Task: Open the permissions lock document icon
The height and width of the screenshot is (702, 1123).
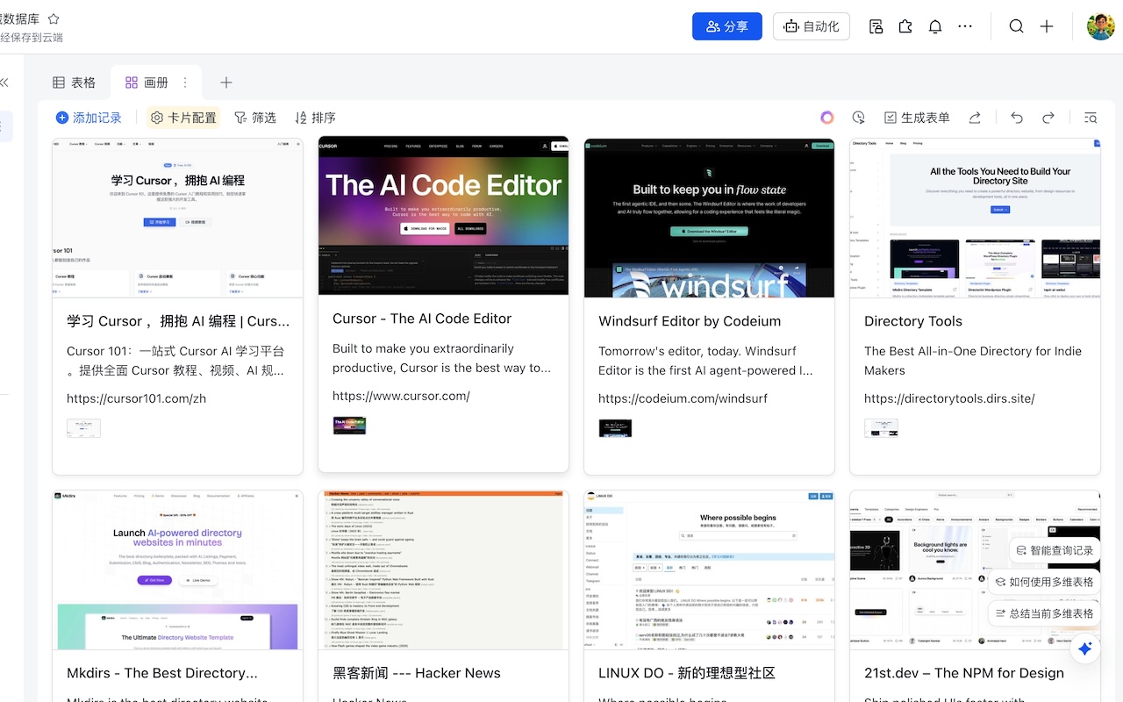Action: (x=876, y=26)
